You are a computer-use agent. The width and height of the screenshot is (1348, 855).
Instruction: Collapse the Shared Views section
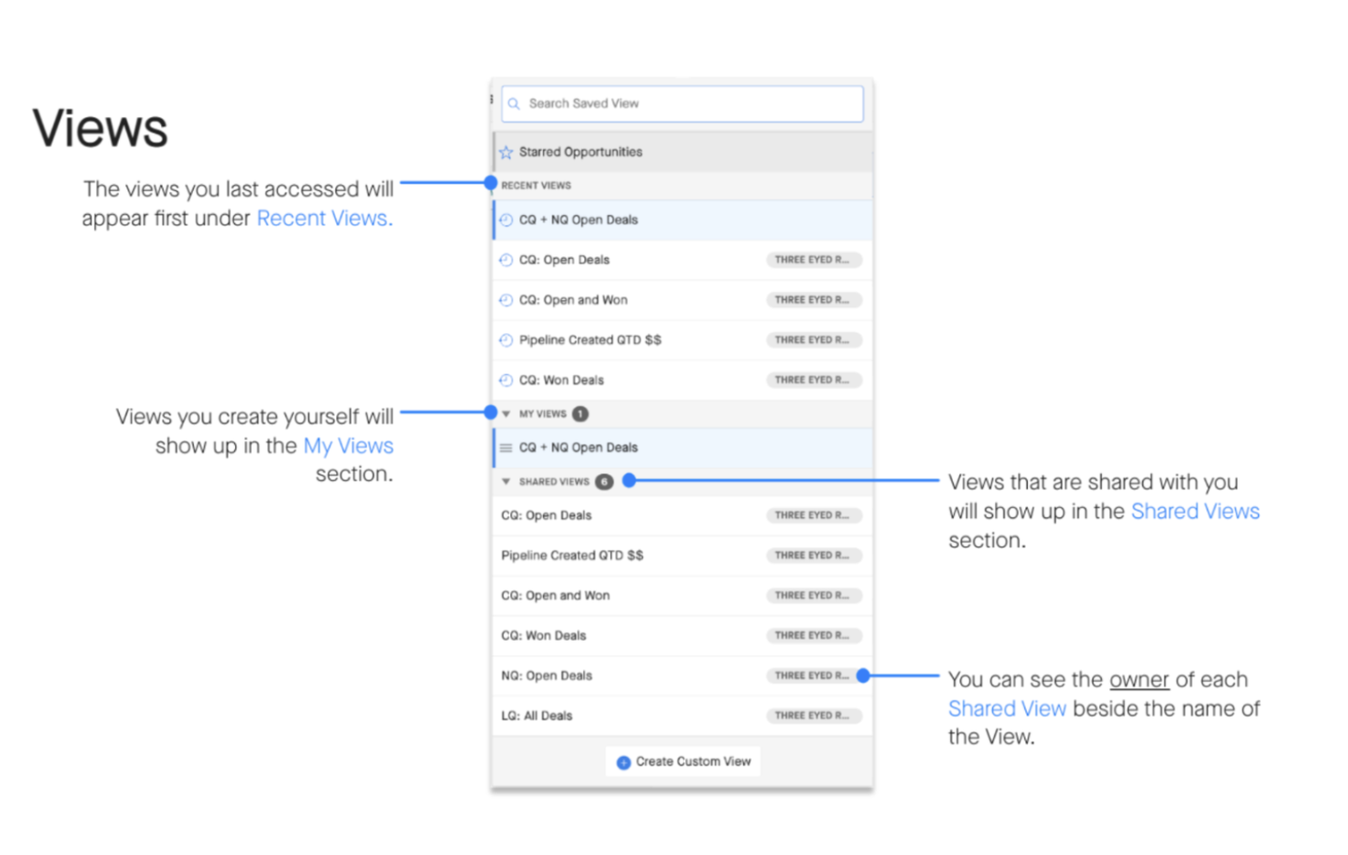click(506, 482)
